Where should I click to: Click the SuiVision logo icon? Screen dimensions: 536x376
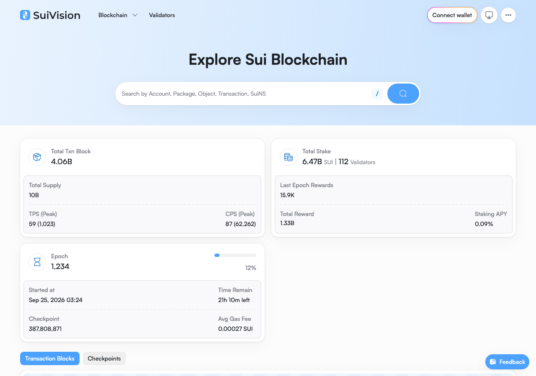[25, 15]
